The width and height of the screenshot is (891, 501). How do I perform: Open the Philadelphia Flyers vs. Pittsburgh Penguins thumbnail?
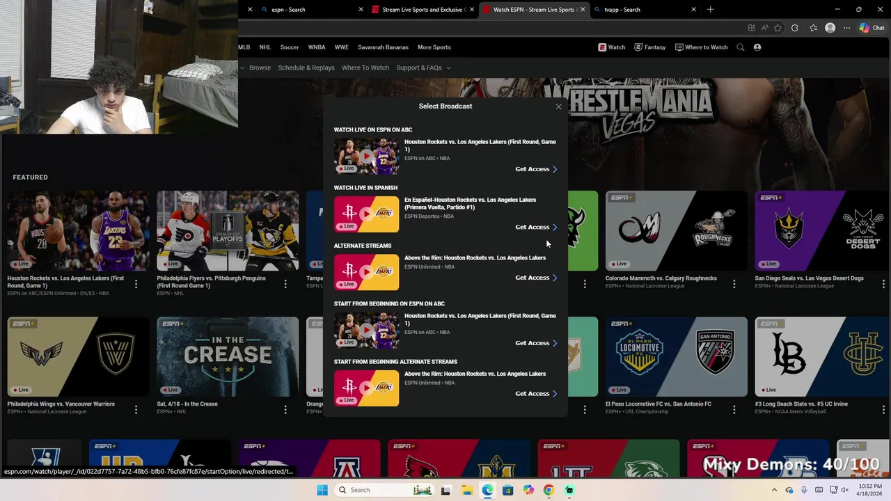[x=228, y=231]
